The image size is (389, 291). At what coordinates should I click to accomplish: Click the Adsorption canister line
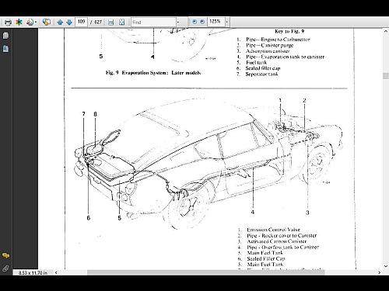coord(268,51)
